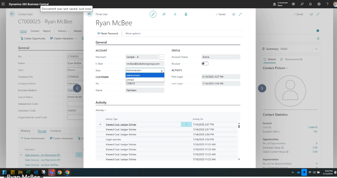This screenshot has width=337, height=178.
Task: Click the E-Mail input field
Action: pos(145,64)
